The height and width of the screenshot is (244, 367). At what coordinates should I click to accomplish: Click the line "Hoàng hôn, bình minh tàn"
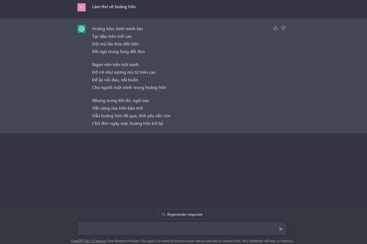(x=117, y=29)
